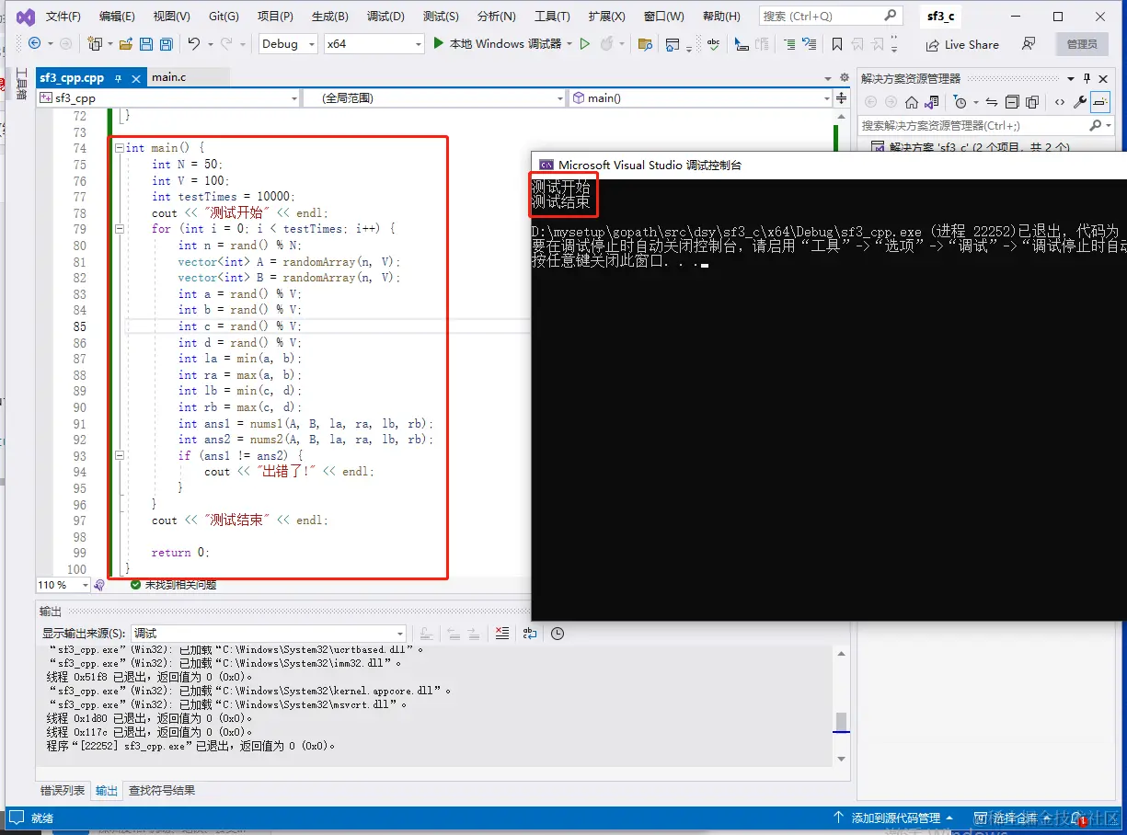Click the Save All toolbar icon
1127x835 pixels.
166,44
